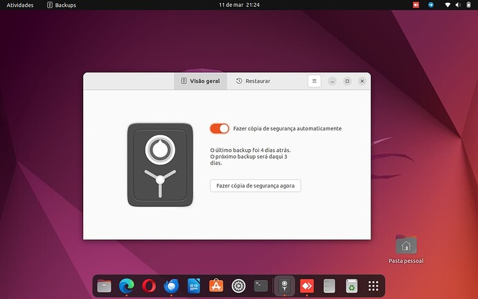
Task: Open the date and time calendar panel
Action: pyautogui.click(x=239, y=5)
